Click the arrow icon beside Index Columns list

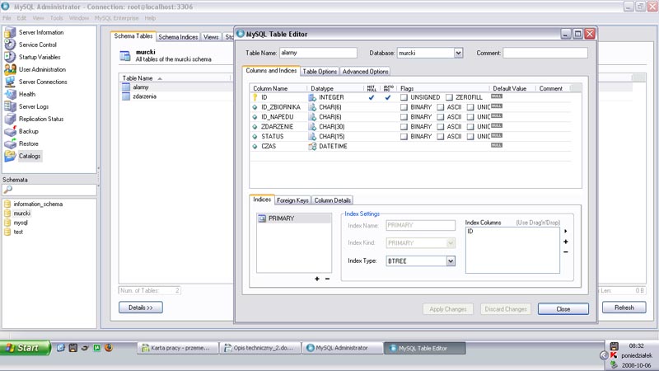click(x=566, y=231)
